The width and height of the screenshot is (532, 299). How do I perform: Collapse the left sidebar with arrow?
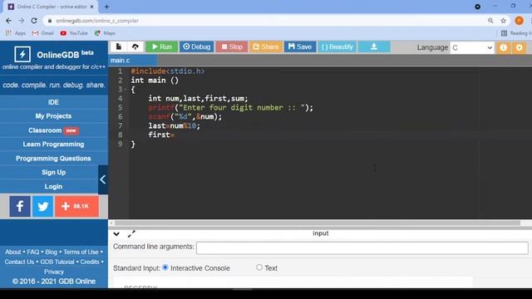[103, 179]
